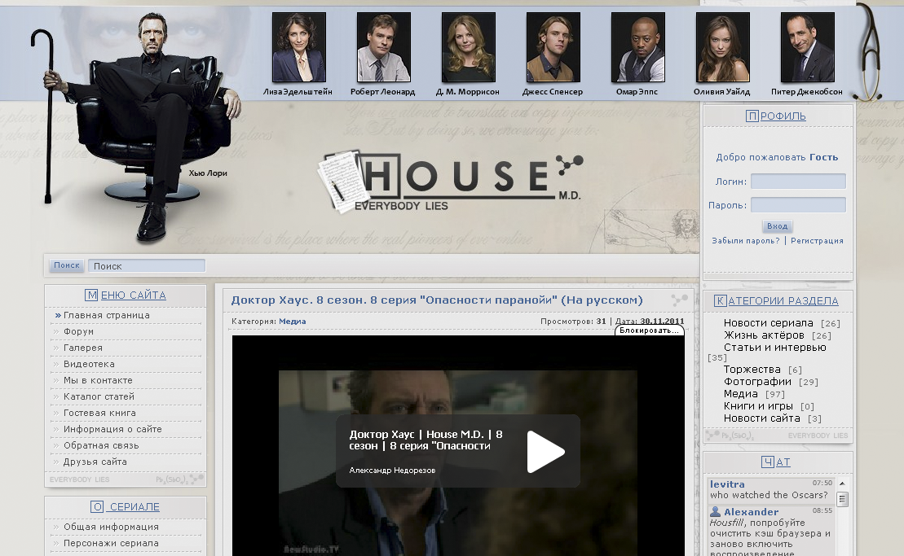The width and height of the screenshot is (904, 556).
Task: Open Lisa Edelstein's portrait thumbnail
Action: tap(298, 47)
